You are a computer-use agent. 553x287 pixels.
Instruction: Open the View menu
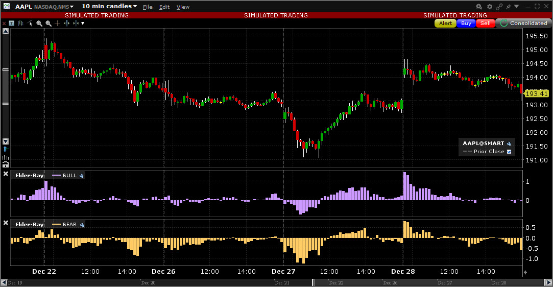point(183,7)
